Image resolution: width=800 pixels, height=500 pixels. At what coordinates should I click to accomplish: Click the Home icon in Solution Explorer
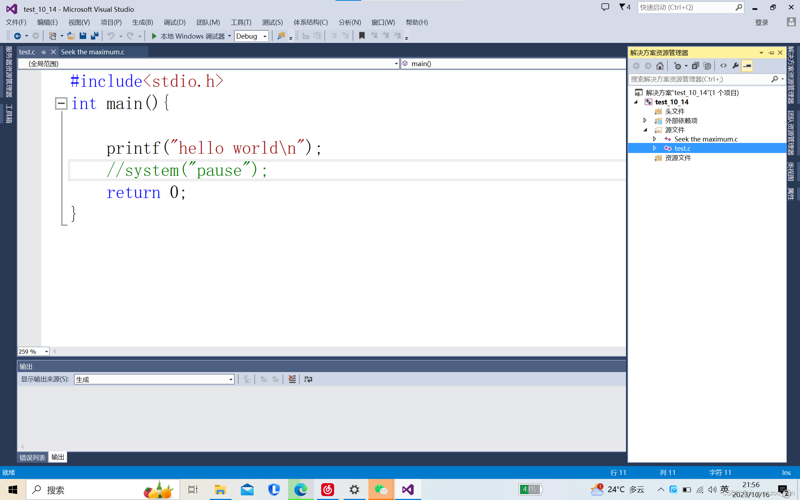[x=660, y=65]
